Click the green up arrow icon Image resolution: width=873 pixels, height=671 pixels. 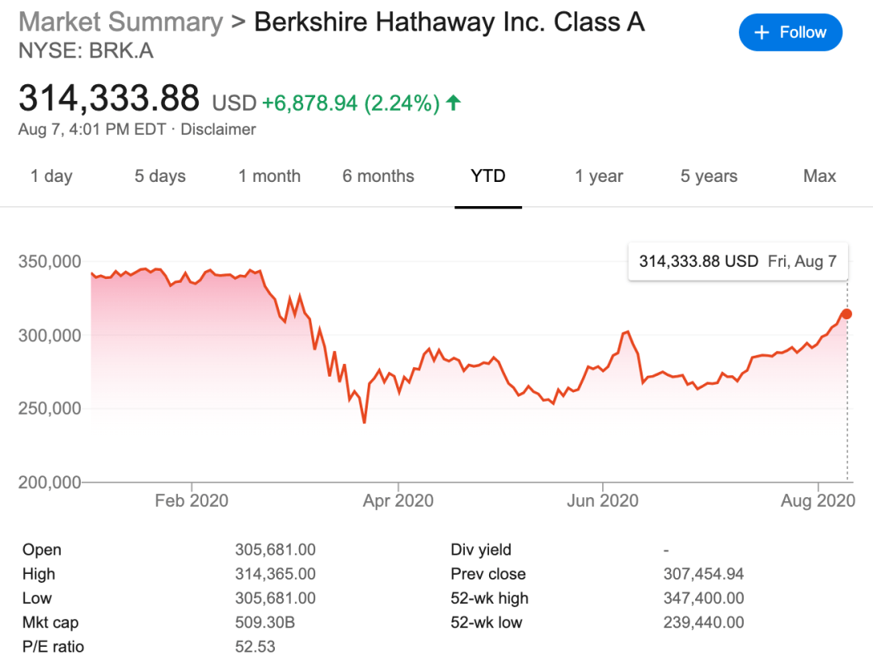453,103
